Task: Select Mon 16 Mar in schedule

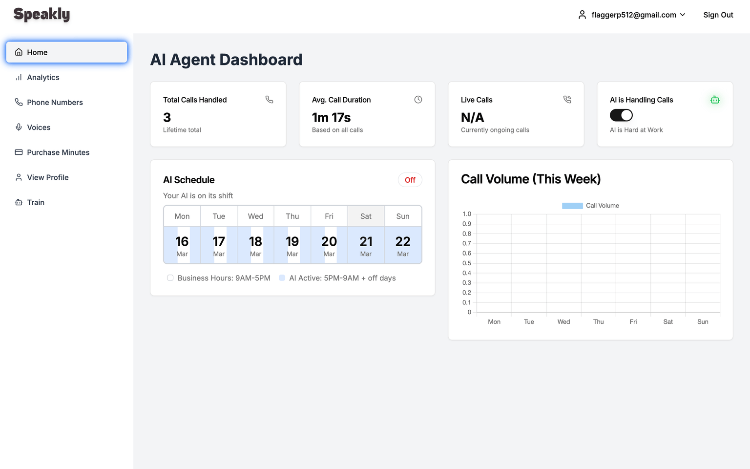Action: [182, 245]
